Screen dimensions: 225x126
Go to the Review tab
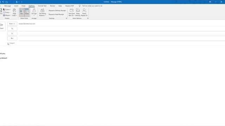(52, 6)
